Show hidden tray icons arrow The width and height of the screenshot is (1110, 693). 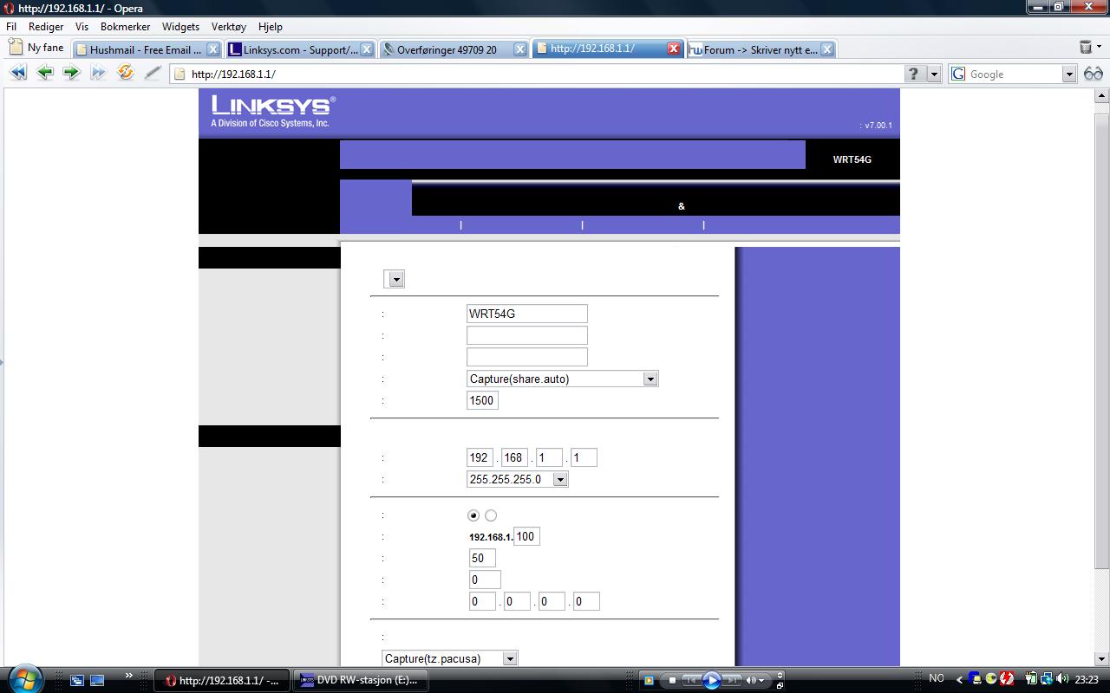pyautogui.click(x=960, y=680)
